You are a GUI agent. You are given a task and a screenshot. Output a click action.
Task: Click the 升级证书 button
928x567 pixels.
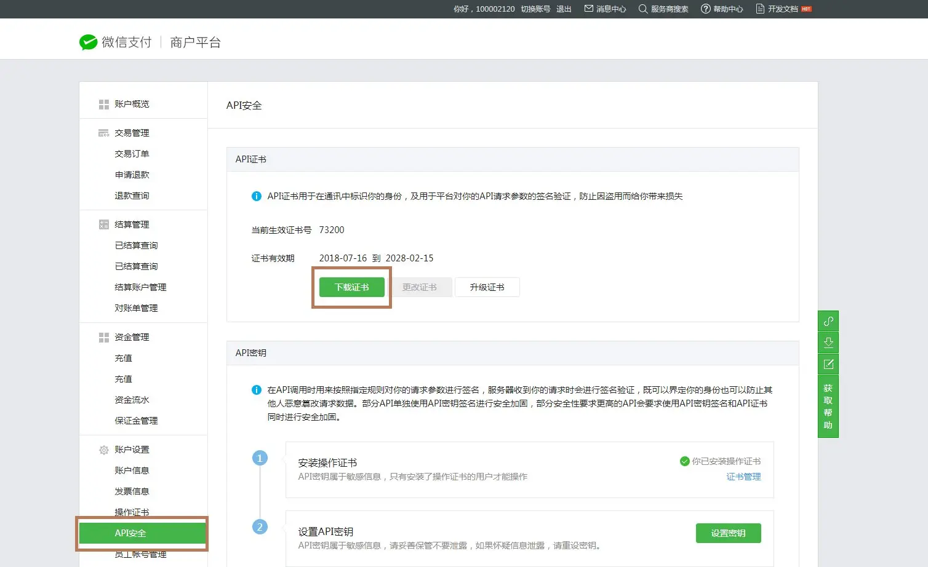487,287
